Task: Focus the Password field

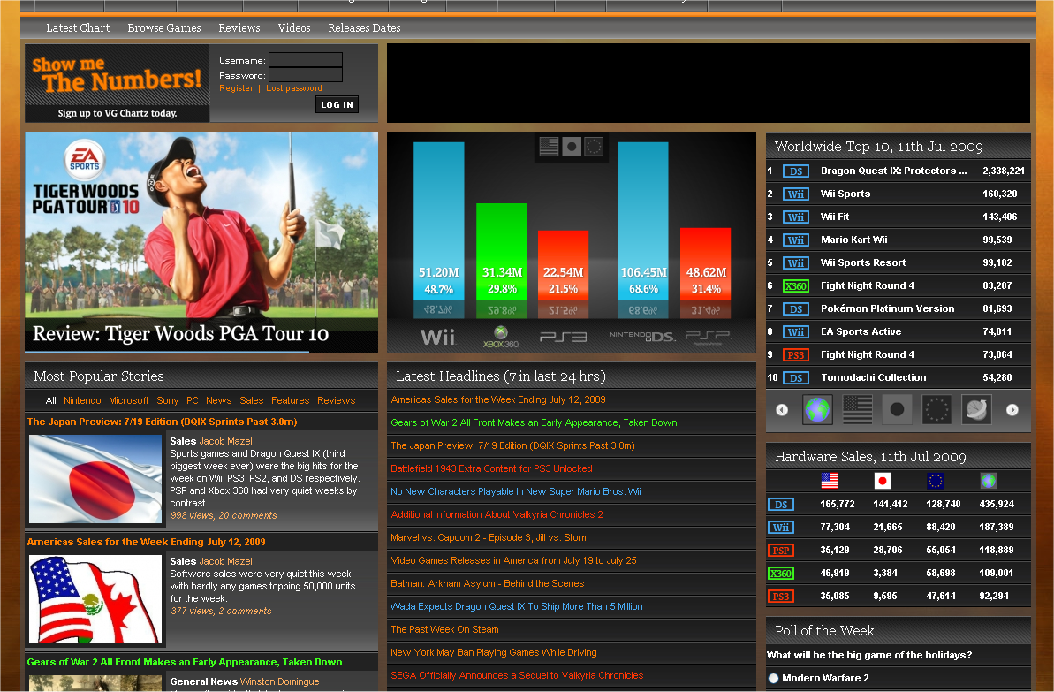Action: click(306, 74)
